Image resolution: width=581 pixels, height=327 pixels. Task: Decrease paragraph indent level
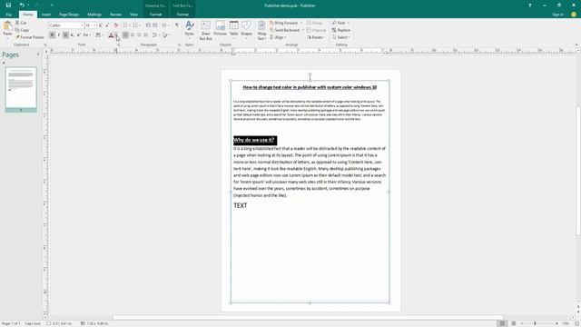148,25
